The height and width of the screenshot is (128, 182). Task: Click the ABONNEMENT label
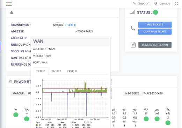[21, 25]
